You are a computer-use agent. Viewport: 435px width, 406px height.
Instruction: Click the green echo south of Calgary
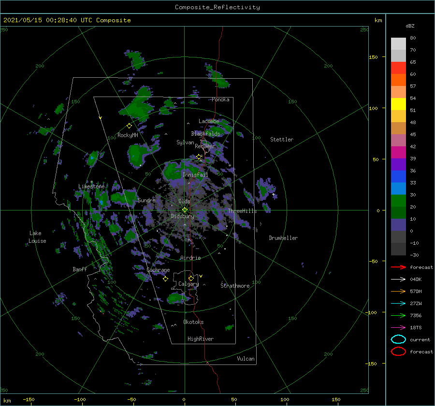pyautogui.click(x=177, y=298)
